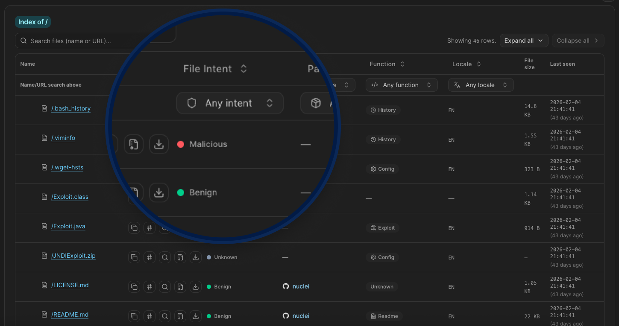Download the README.md file

[x=196, y=316]
